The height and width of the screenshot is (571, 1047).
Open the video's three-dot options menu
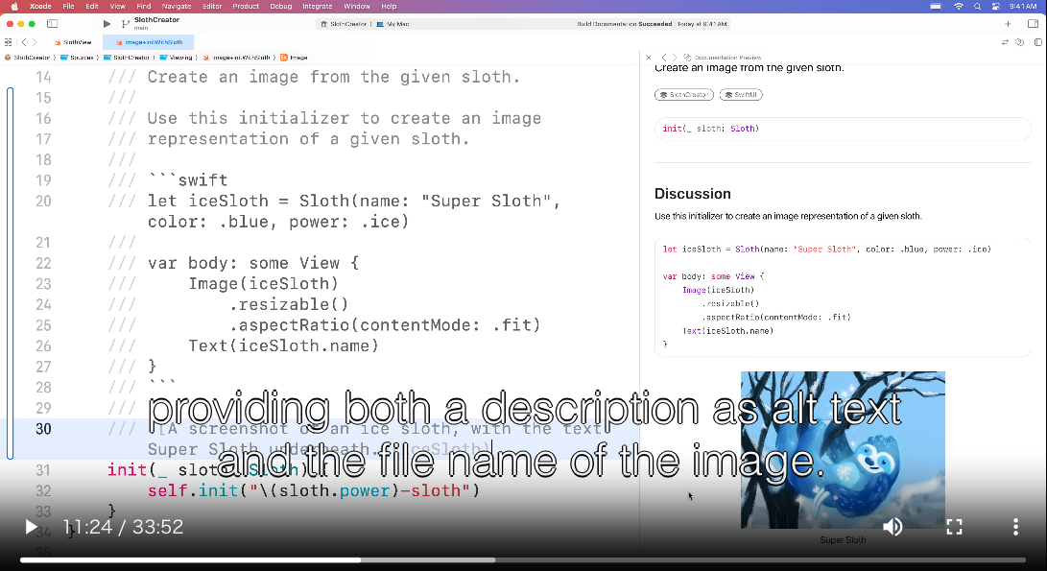[1015, 527]
